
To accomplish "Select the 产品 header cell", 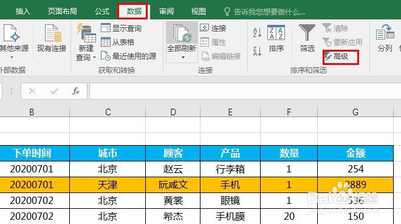I will (230, 153).
